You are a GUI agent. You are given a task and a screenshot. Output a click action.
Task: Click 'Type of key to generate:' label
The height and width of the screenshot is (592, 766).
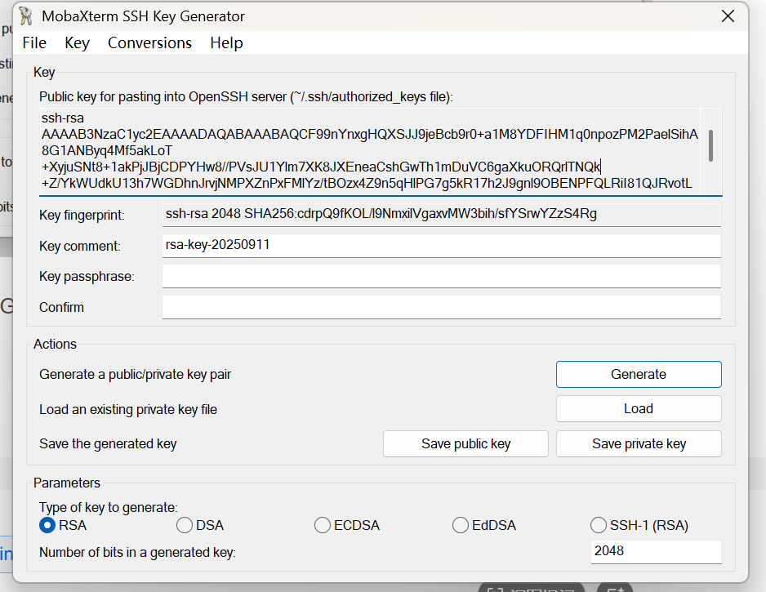[109, 508]
